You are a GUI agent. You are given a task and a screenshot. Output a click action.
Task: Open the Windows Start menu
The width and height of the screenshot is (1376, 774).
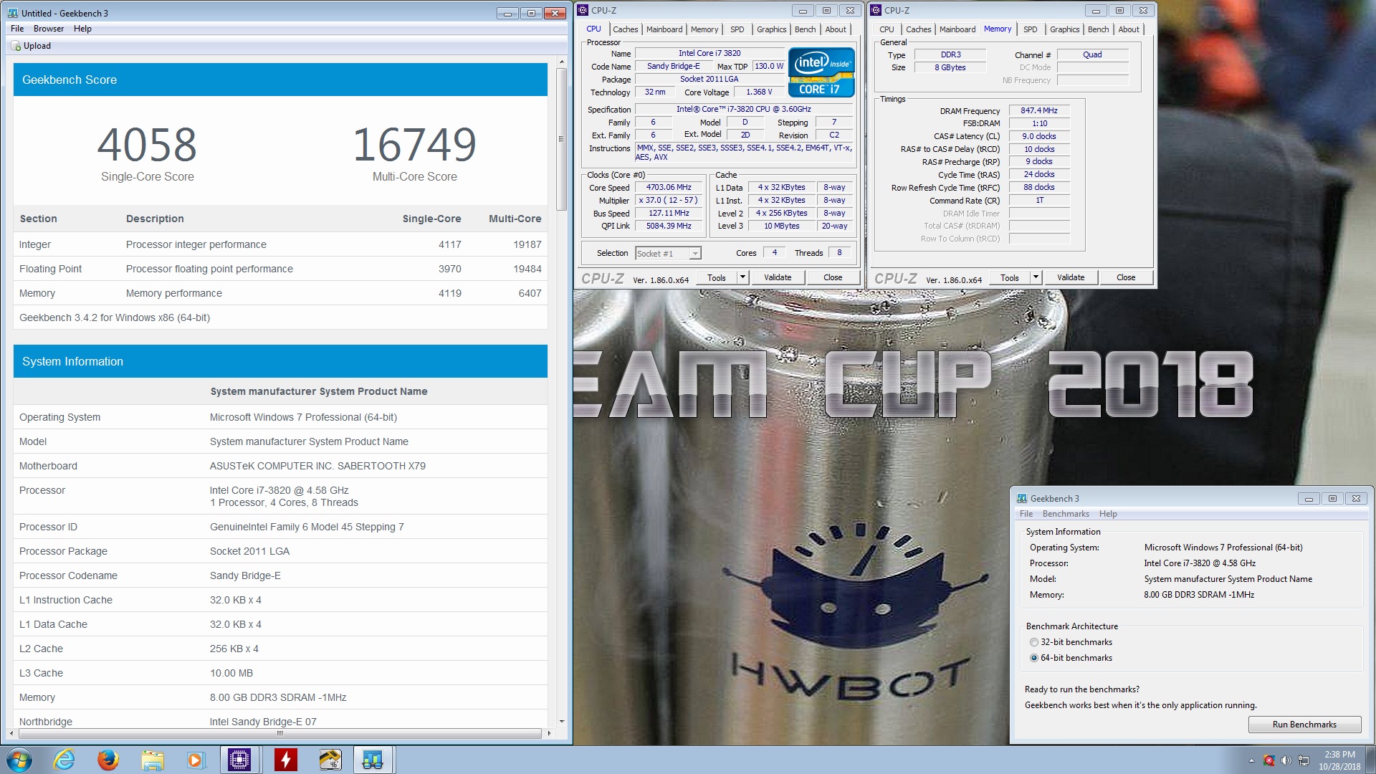coord(19,760)
